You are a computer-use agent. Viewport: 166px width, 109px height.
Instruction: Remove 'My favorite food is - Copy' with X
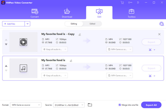pyautogui.click(x=159, y=34)
